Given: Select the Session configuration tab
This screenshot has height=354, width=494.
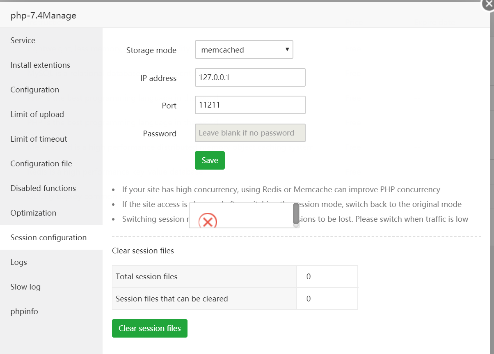Looking at the screenshot, I should (49, 237).
